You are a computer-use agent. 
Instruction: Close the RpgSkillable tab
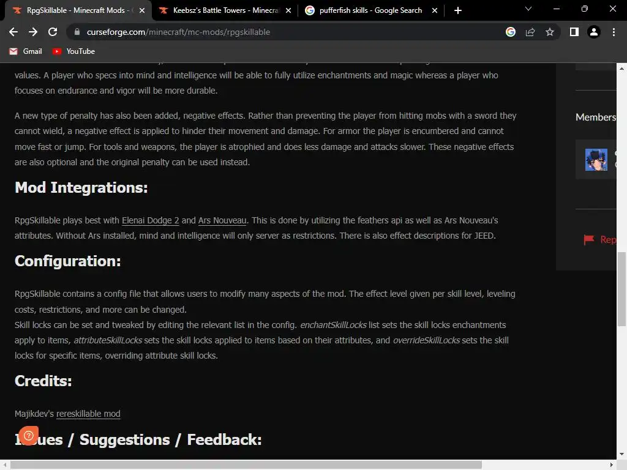click(x=142, y=10)
